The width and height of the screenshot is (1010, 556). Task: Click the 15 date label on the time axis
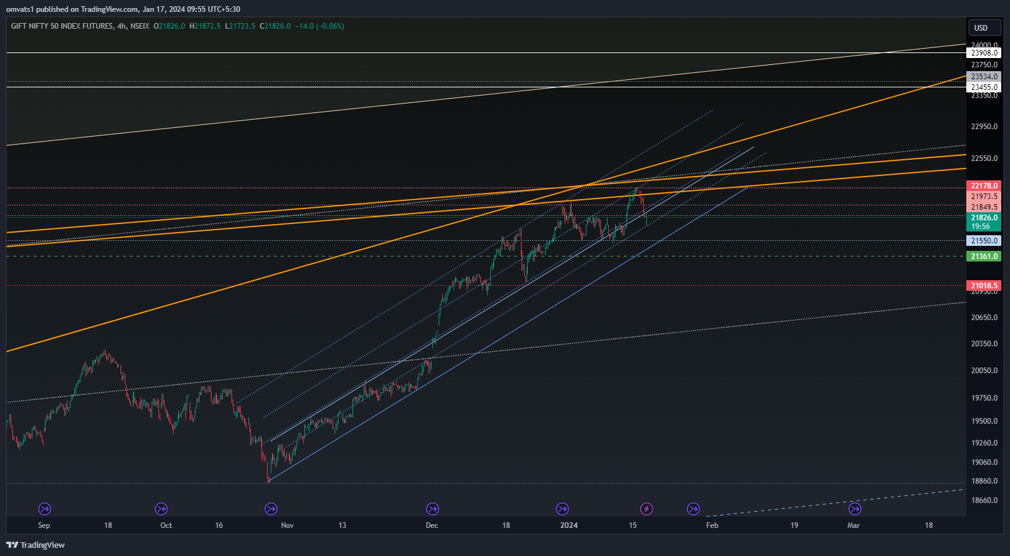pos(633,525)
